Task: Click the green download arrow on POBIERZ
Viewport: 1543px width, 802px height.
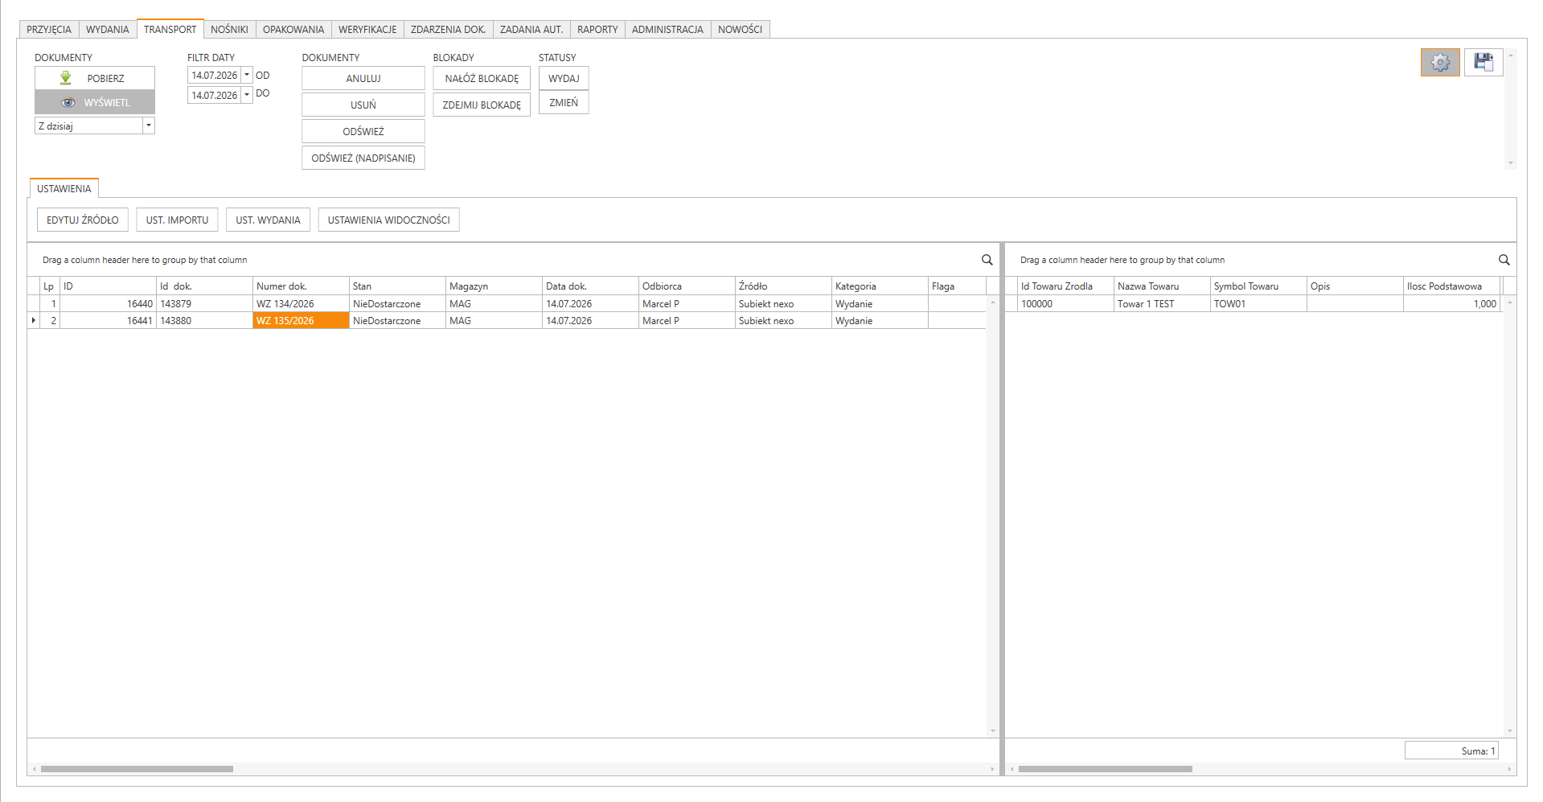Action: [66, 78]
